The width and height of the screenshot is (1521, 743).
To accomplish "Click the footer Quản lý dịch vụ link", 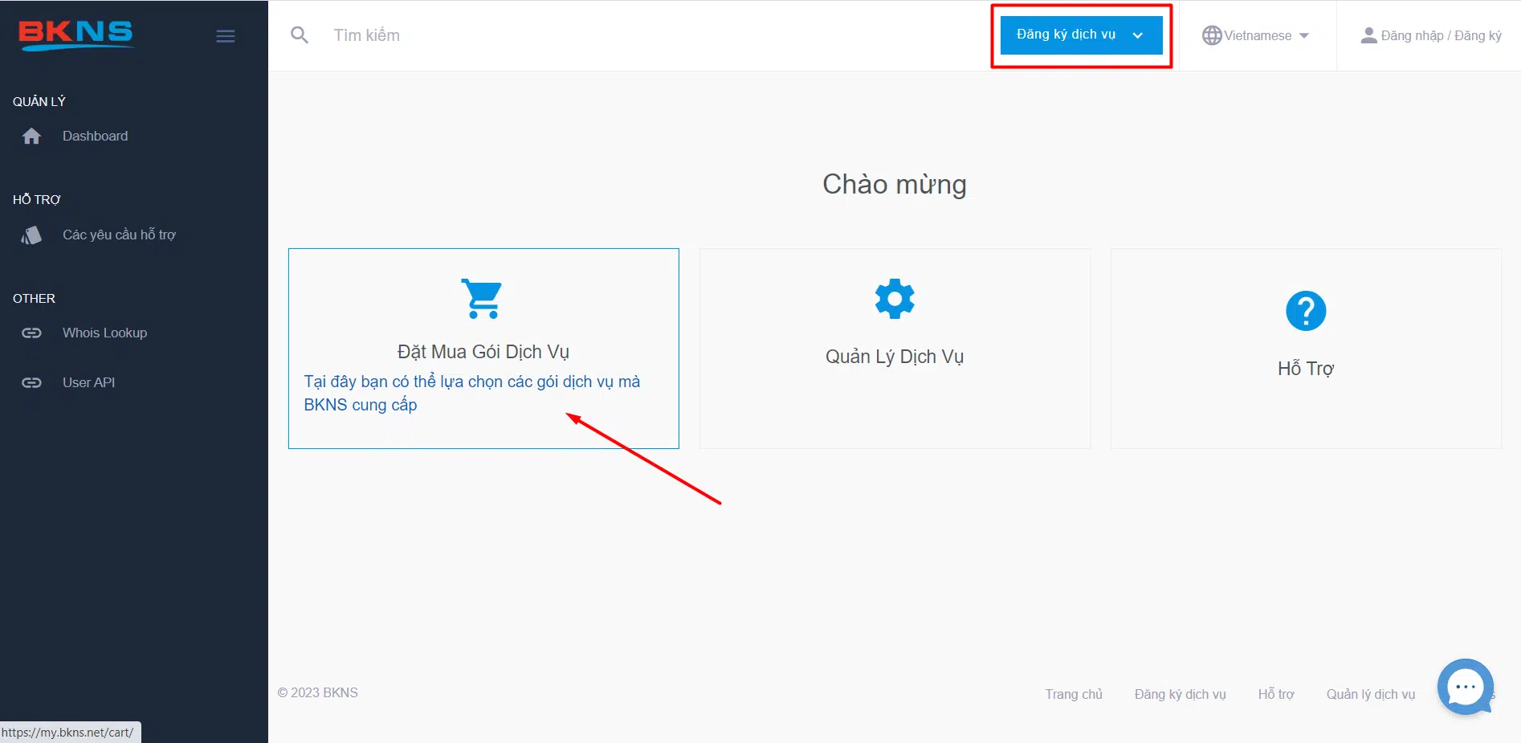I will pyautogui.click(x=1371, y=694).
